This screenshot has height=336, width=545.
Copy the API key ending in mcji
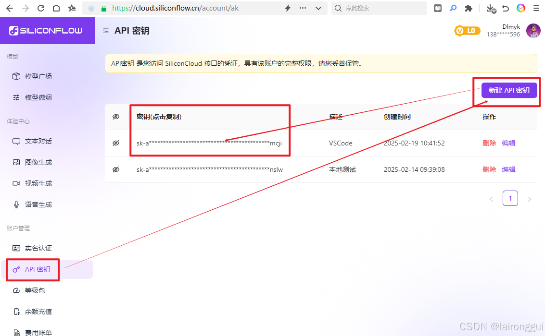(x=209, y=143)
